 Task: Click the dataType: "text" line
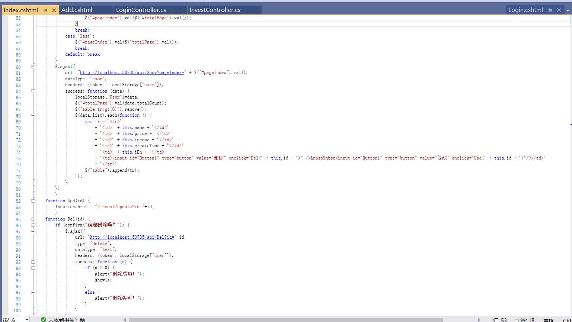point(96,249)
